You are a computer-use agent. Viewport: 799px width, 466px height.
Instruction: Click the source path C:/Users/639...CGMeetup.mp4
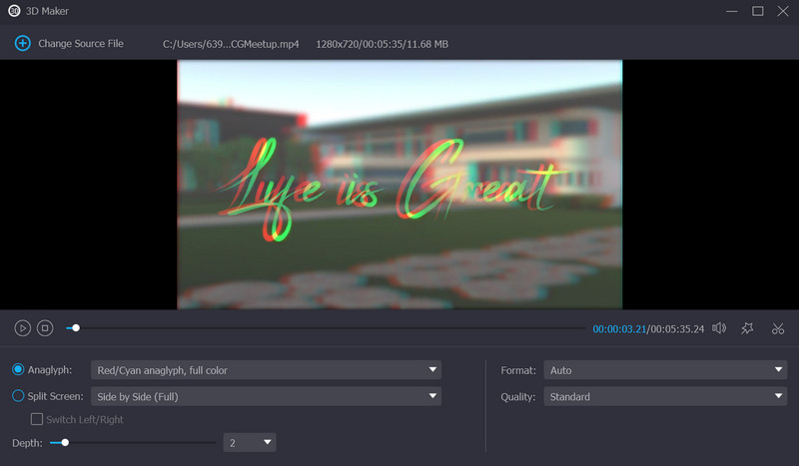pyautogui.click(x=231, y=44)
